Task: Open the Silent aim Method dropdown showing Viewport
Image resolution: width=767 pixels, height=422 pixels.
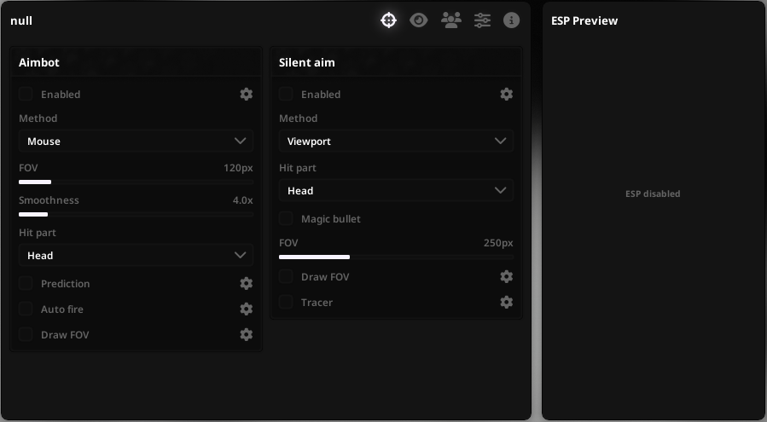Action: pyautogui.click(x=396, y=141)
